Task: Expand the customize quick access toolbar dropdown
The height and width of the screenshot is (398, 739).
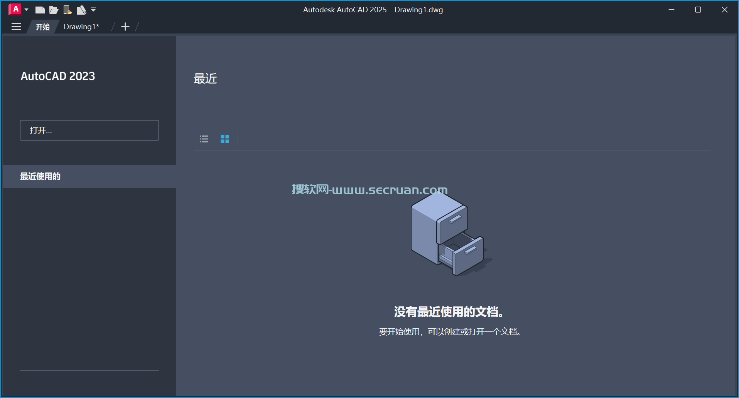Action: [x=93, y=10]
